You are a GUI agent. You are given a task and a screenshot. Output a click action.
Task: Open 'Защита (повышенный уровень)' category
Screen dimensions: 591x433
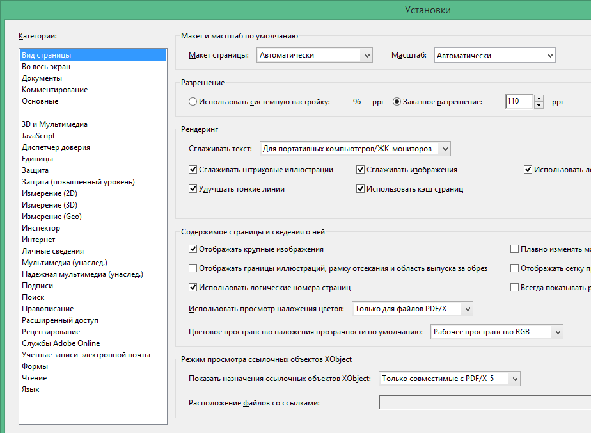(x=93, y=182)
